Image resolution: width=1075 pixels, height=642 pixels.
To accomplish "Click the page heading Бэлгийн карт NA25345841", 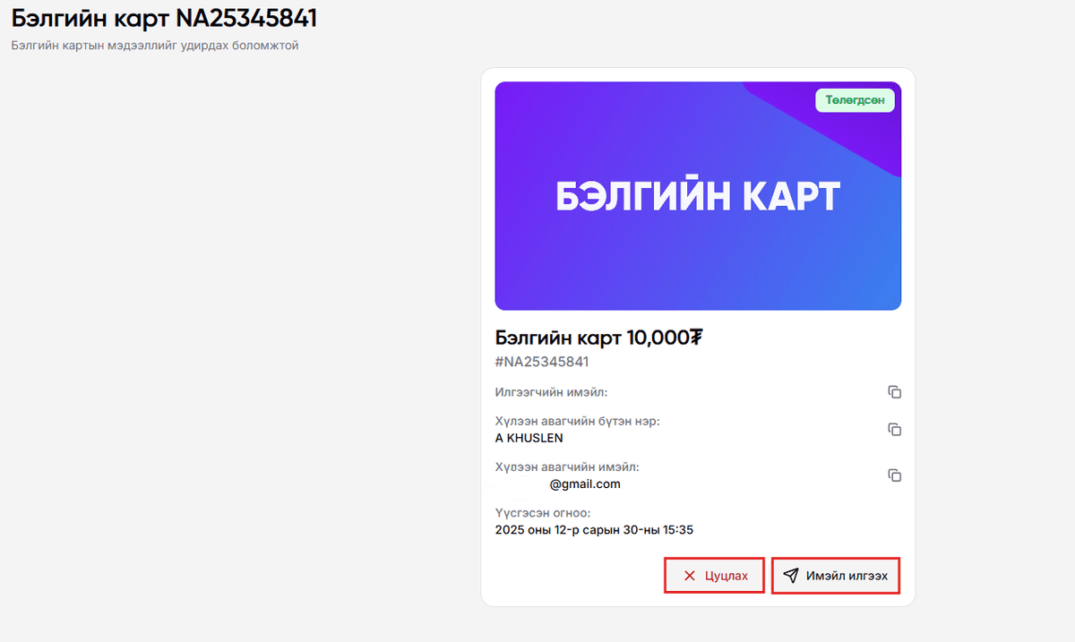I will click(x=164, y=18).
